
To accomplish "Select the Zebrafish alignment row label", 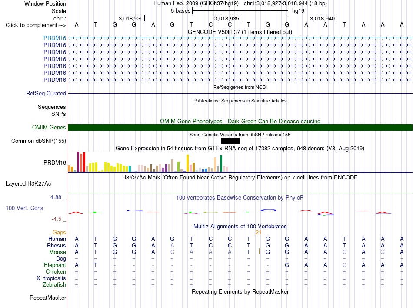I will click(54, 285).
